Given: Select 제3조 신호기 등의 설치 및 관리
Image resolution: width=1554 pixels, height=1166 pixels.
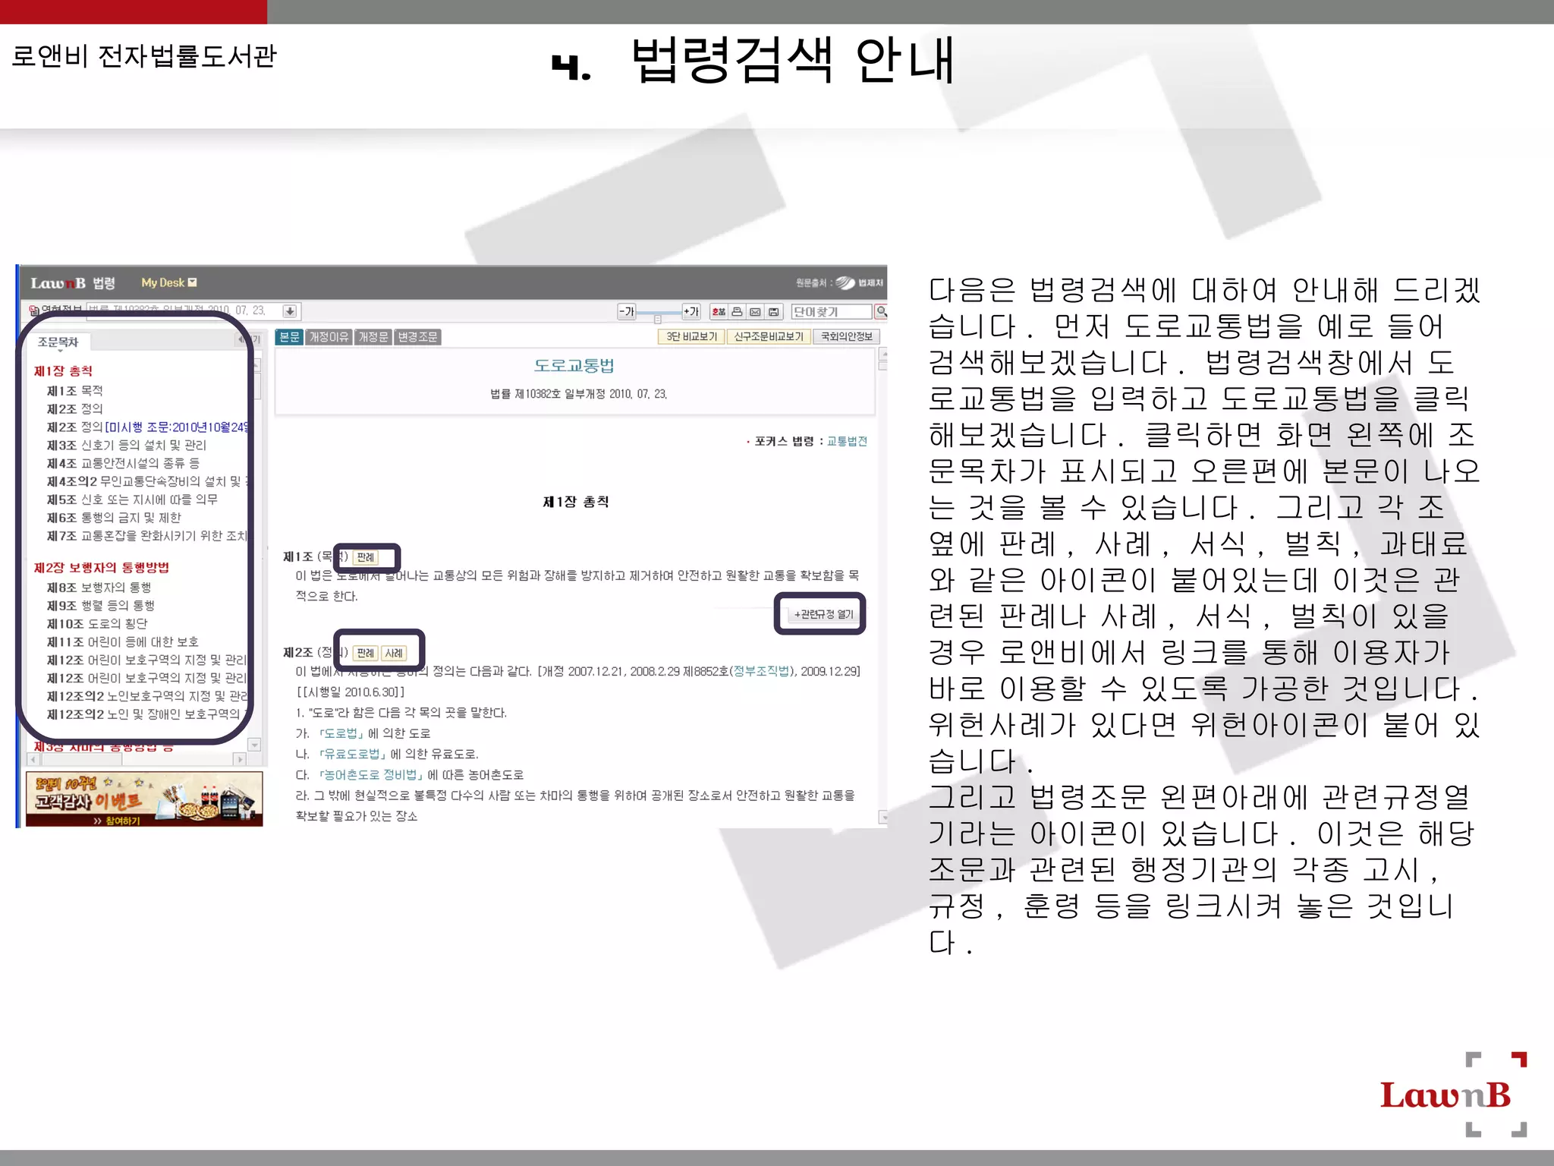Looking at the screenshot, I should pos(126,445).
